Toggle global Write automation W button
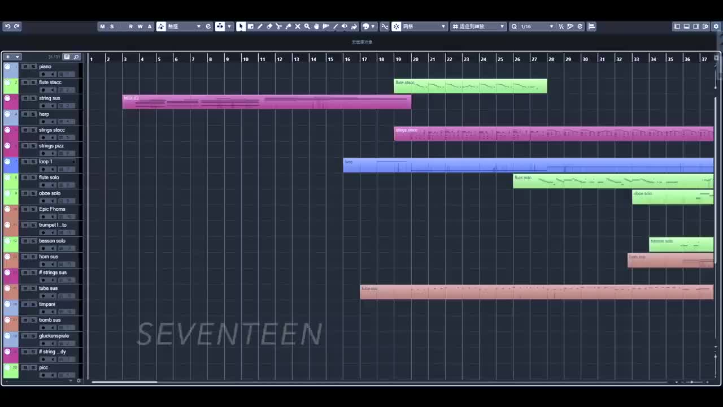The image size is (723, 407). 140,26
